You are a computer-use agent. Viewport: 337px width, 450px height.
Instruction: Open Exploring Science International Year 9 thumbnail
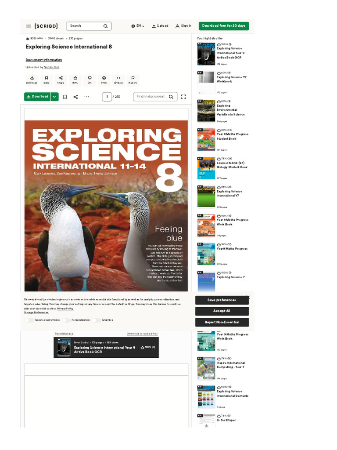click(x=206, y=54)
